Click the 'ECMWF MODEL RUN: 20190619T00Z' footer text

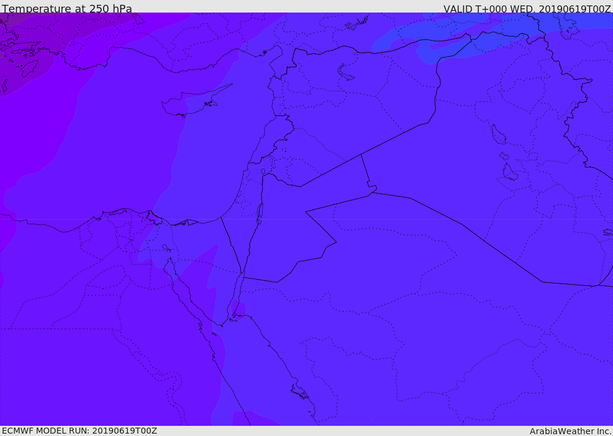(x=80, y=431)
